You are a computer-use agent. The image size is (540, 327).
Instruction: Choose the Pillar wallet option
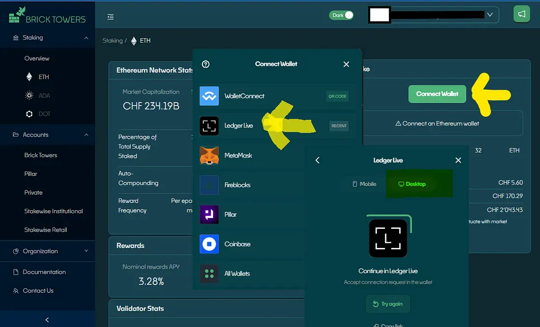click(251, 215)
